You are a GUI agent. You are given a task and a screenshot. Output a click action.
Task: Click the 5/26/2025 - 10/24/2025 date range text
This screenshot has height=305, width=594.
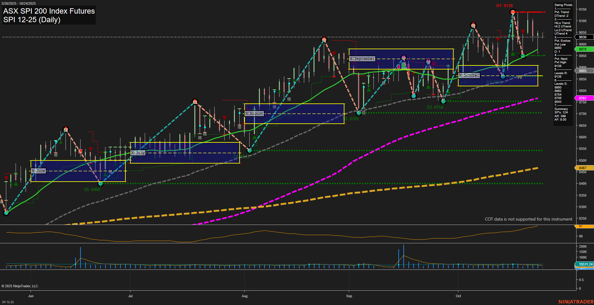coord(19,3)
